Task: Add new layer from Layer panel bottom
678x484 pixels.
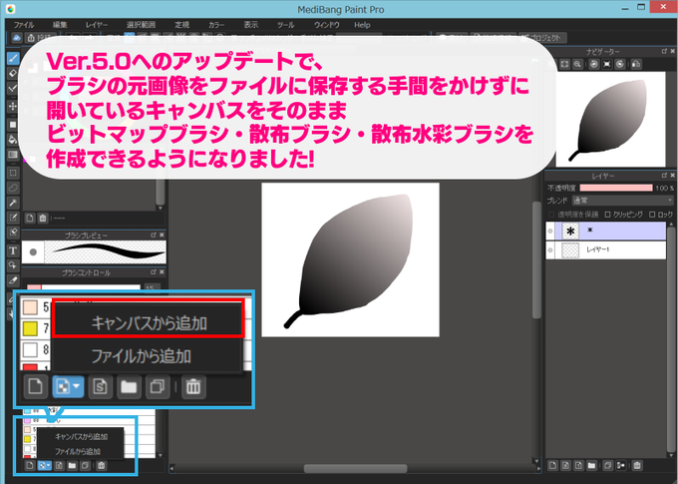Action: click(x=552, y=466)
